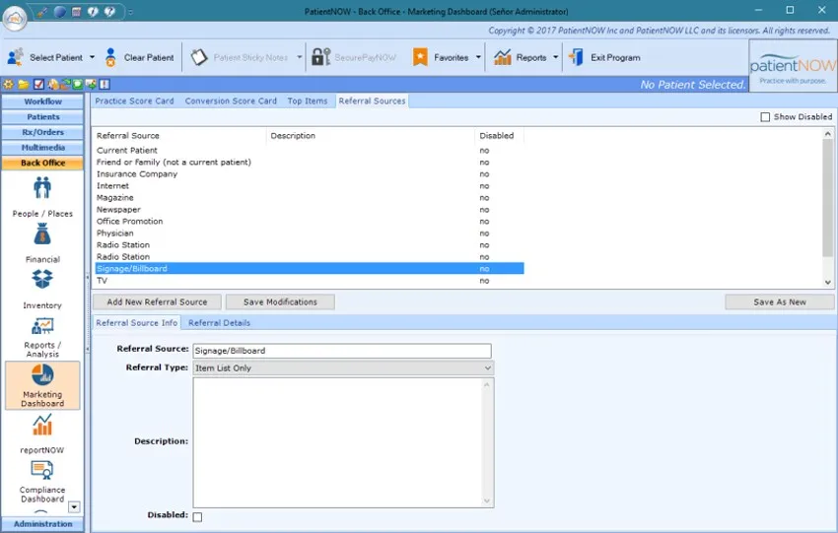This screenshot has height=533, width=838.
Task: Open the Patients navigation section
Action: (x=42, y=117)
